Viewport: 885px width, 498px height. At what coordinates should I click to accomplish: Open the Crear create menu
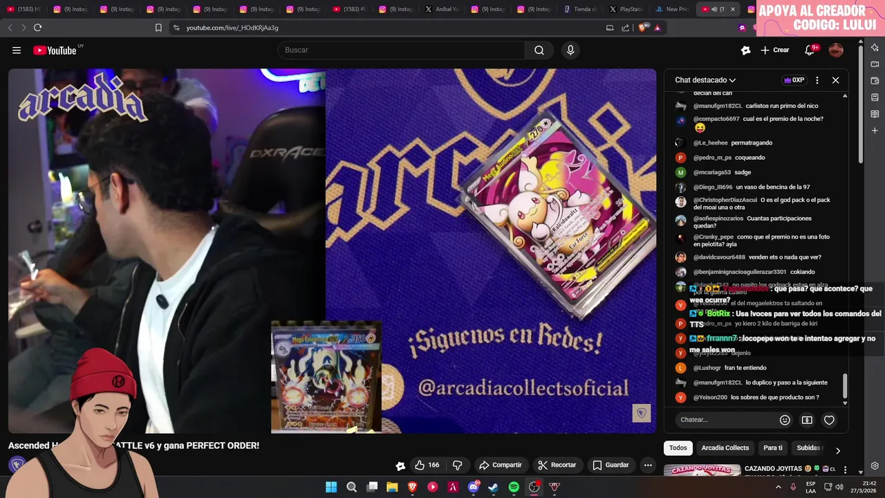click(774, 50)
